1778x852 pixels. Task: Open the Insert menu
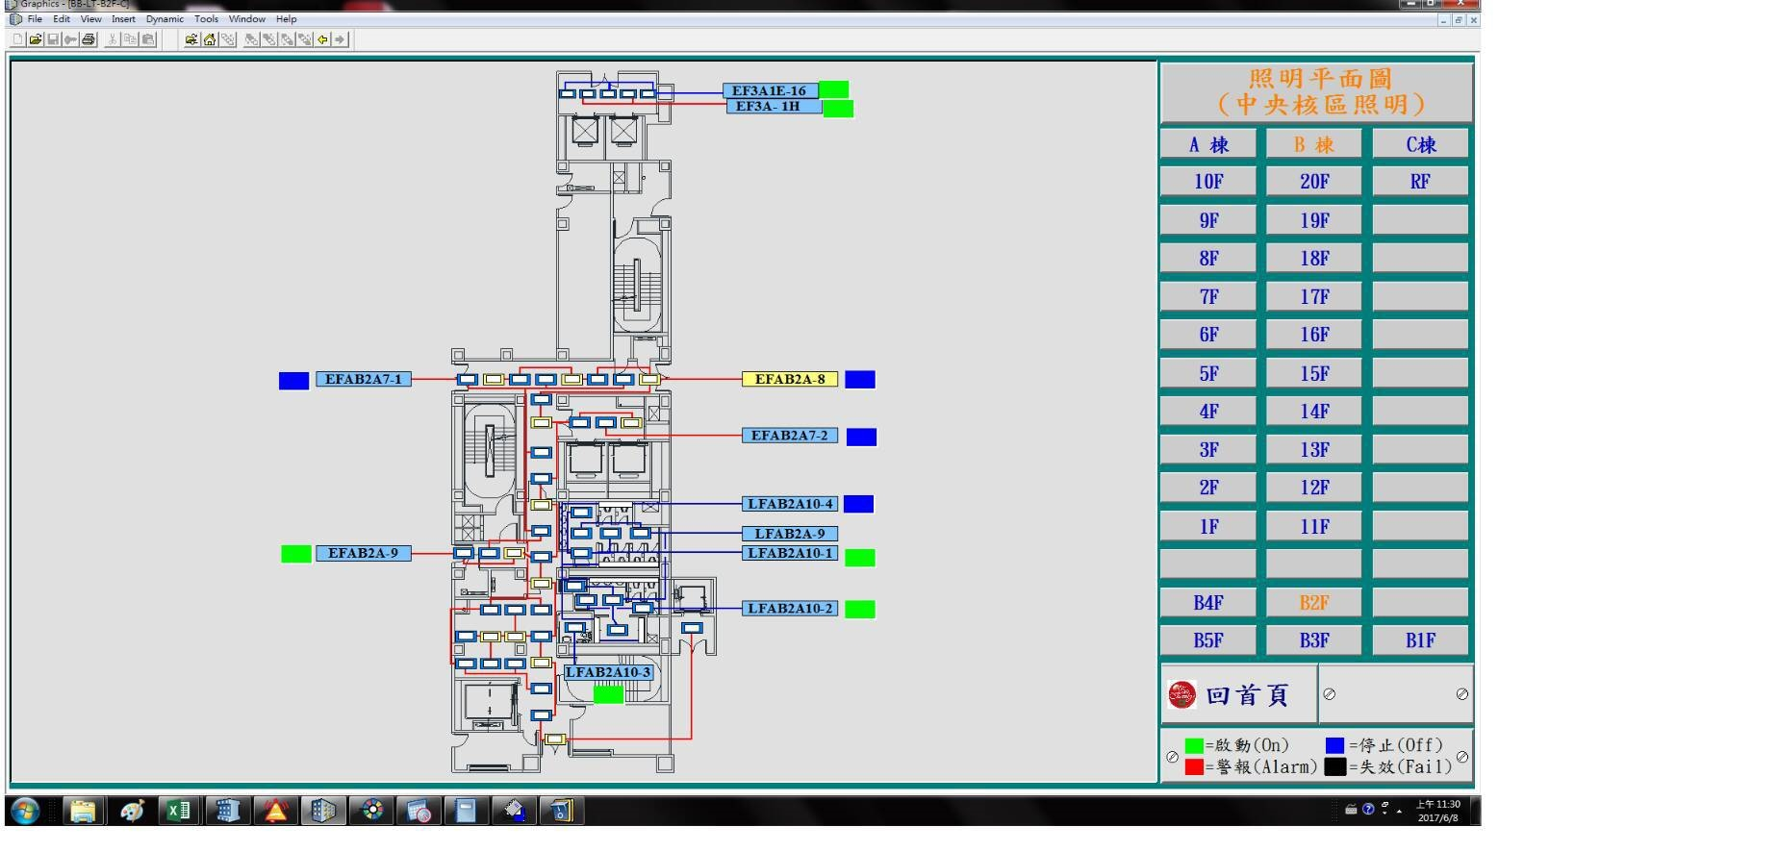click(123, 19)
